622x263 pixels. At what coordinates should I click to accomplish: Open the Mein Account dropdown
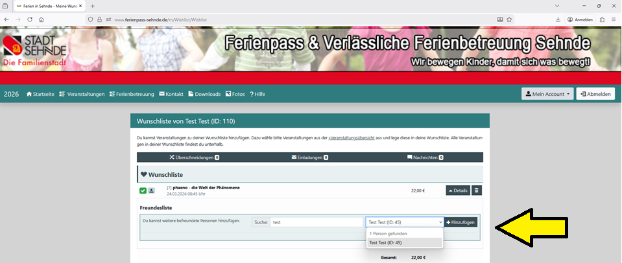click(x=547, y=94)
